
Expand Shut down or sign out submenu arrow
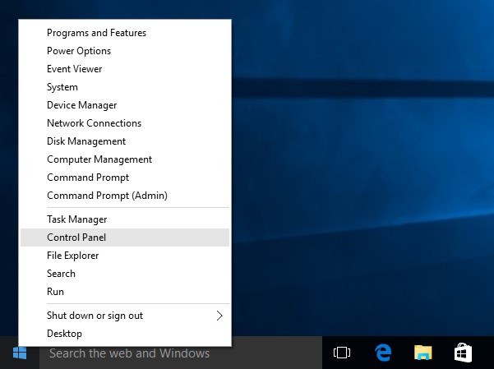pyautogui.click(x=219, y=316)
